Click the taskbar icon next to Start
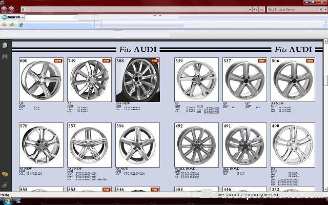The height and width of the screenshot is (205, 328). 18,201
